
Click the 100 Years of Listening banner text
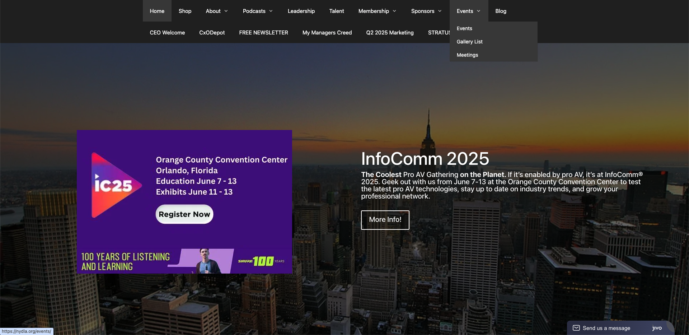click(x=125, y=262)
